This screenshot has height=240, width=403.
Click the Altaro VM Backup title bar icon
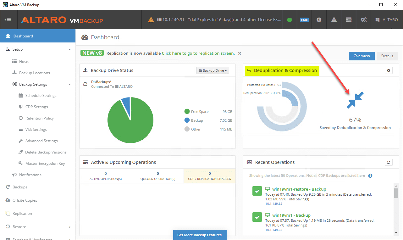coord(5,5)
